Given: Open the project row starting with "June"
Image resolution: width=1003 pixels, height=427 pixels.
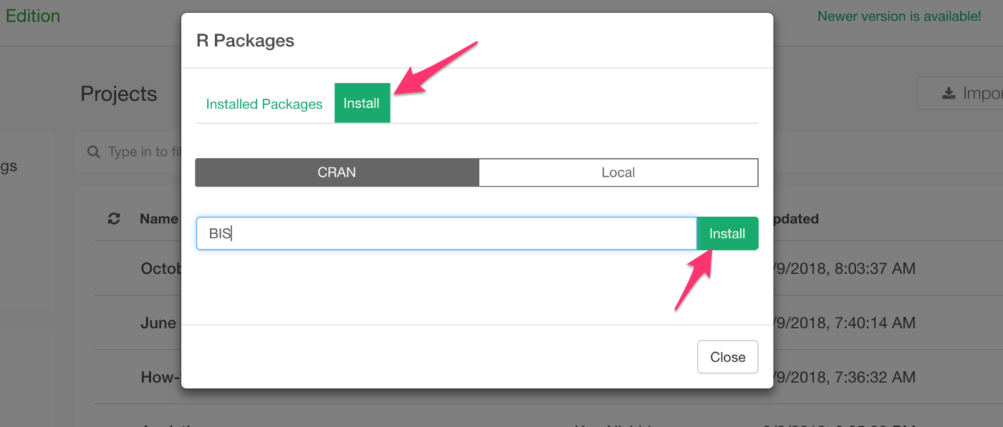Looking at the screenshot, I should pyautogui.click(x=159, y=323).
